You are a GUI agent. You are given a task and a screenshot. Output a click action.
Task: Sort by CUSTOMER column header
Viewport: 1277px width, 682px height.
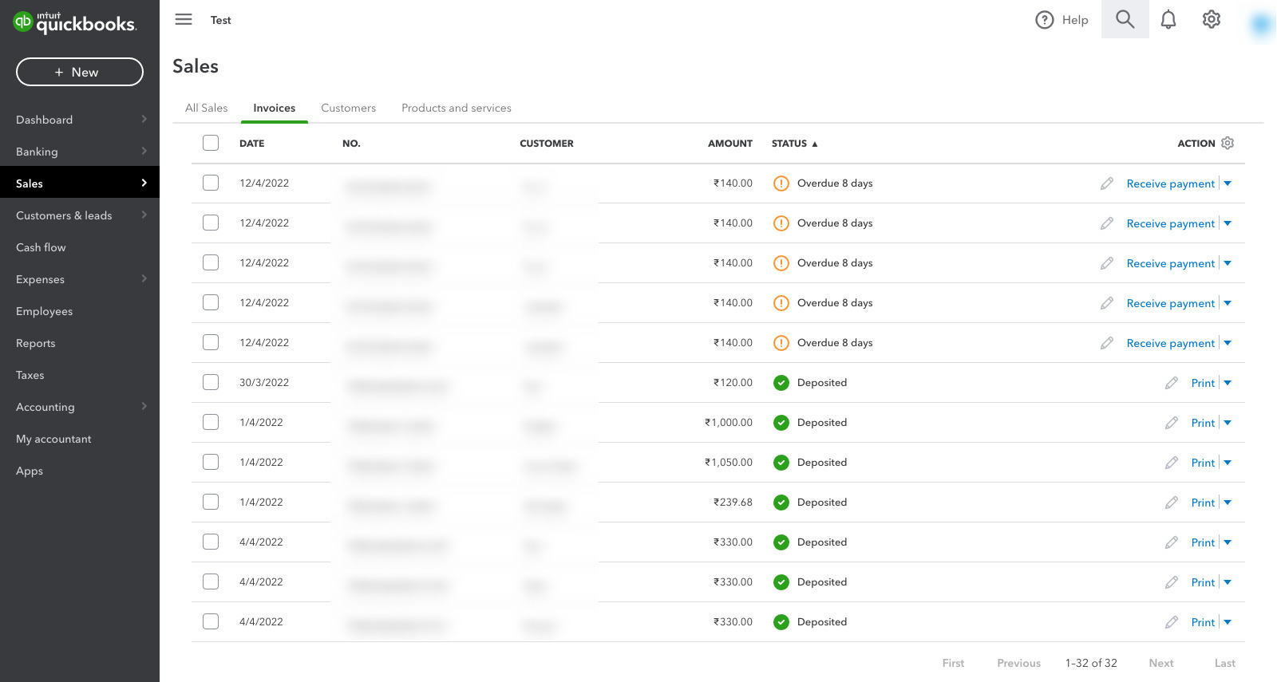point(547,144)
